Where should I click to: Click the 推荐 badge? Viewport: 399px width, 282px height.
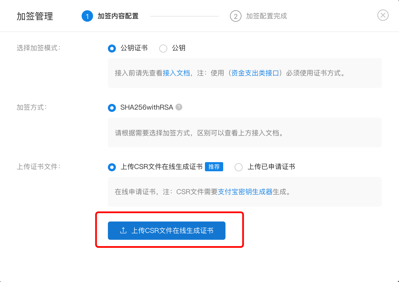pos(214,167)
